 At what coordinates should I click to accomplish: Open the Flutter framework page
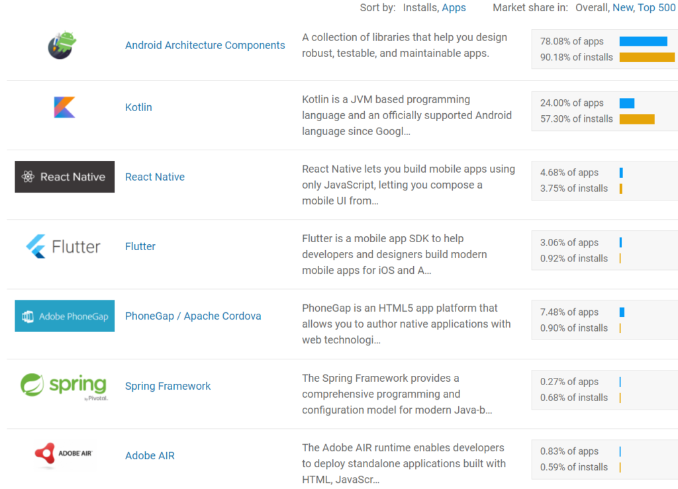pos(140,246)
